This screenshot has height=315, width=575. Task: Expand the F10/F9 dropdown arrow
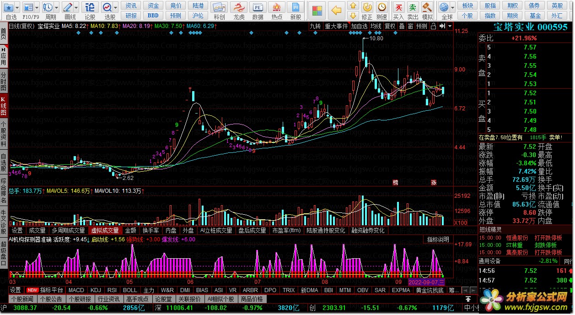(37, 7)
